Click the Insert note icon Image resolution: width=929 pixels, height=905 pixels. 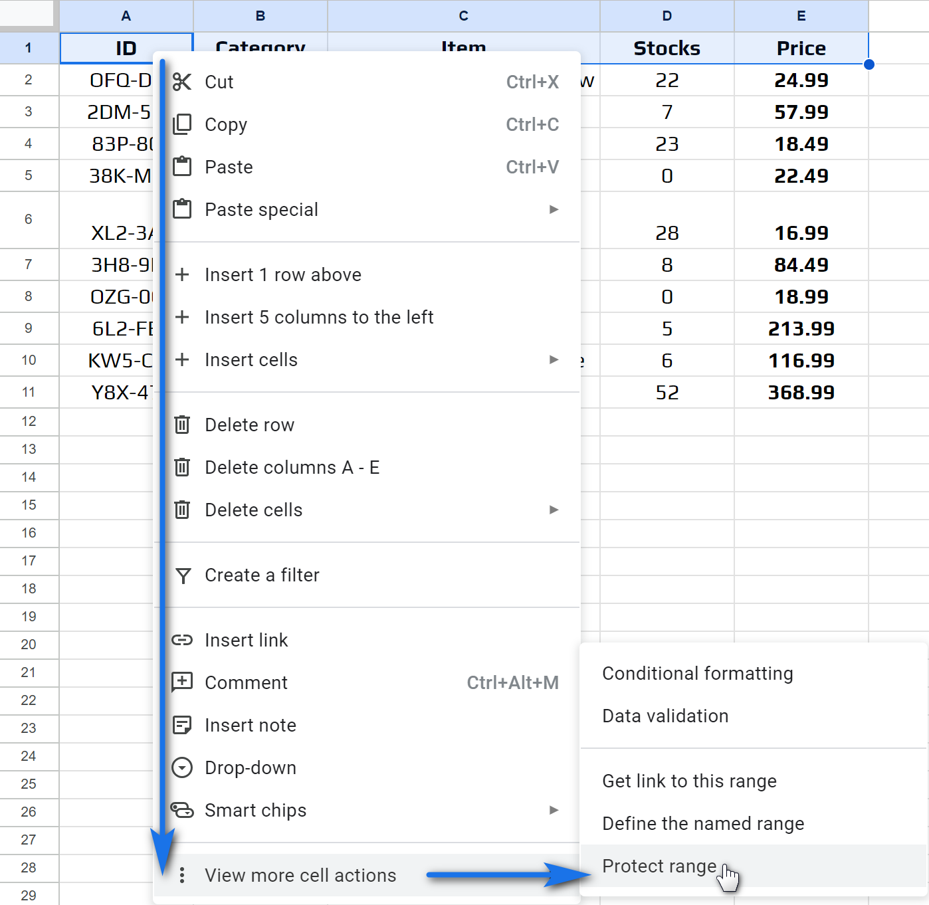pos(182,725)
